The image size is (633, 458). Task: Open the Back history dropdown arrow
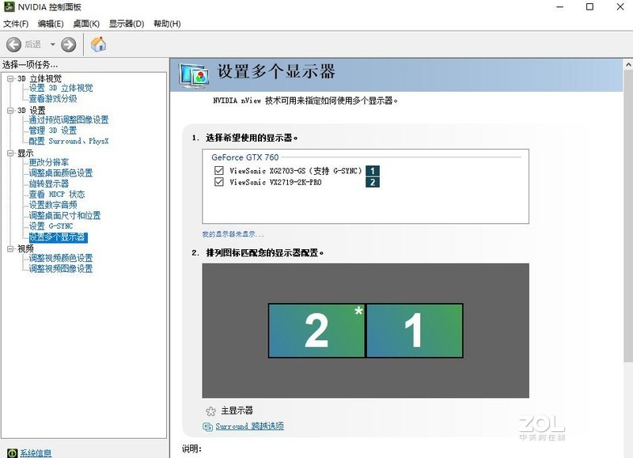tap(52, 44)
